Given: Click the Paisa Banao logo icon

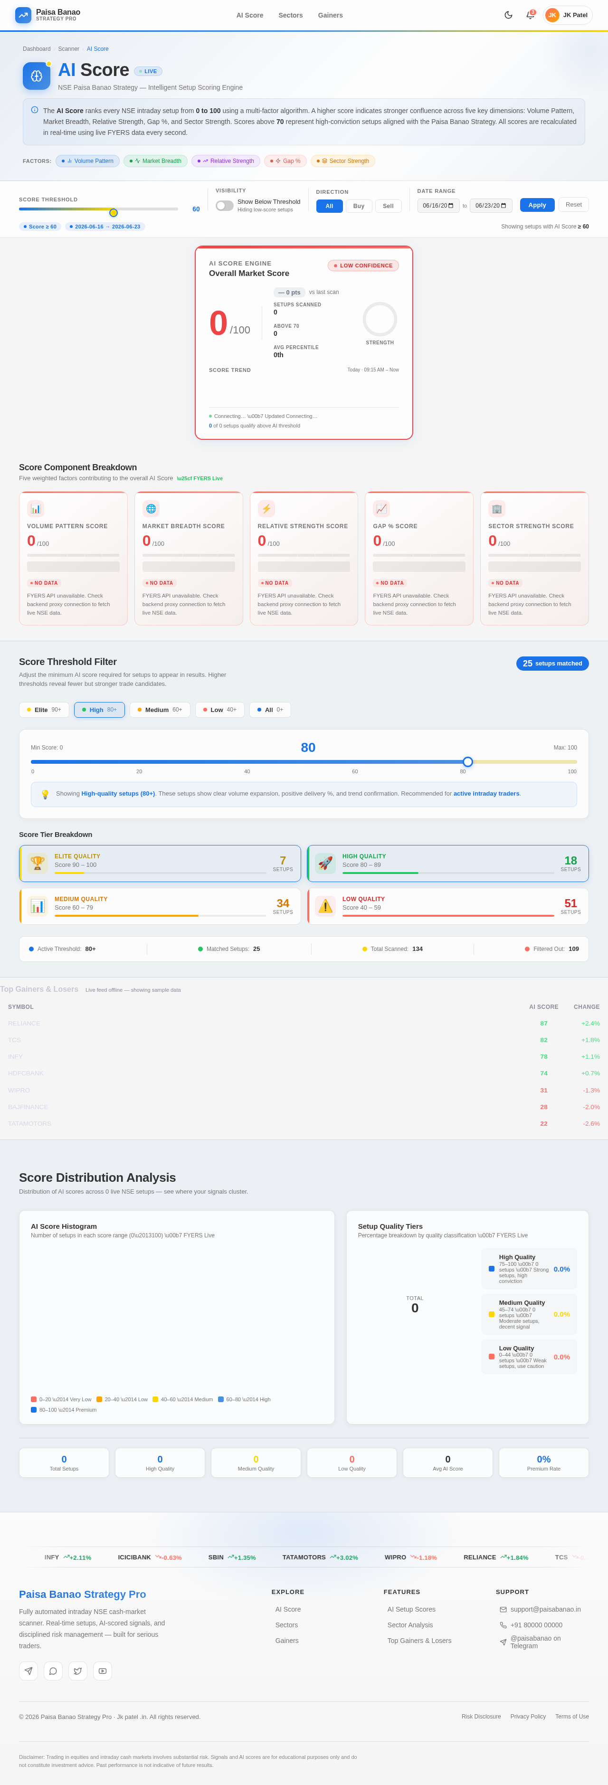Looking at the screenshot, I should pyautogui.click(x=24, y=15).
